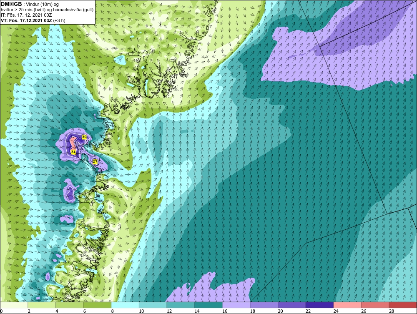Click the '(+3 h)' forecast offset text
417x314 pixels.
pos(59,20)
